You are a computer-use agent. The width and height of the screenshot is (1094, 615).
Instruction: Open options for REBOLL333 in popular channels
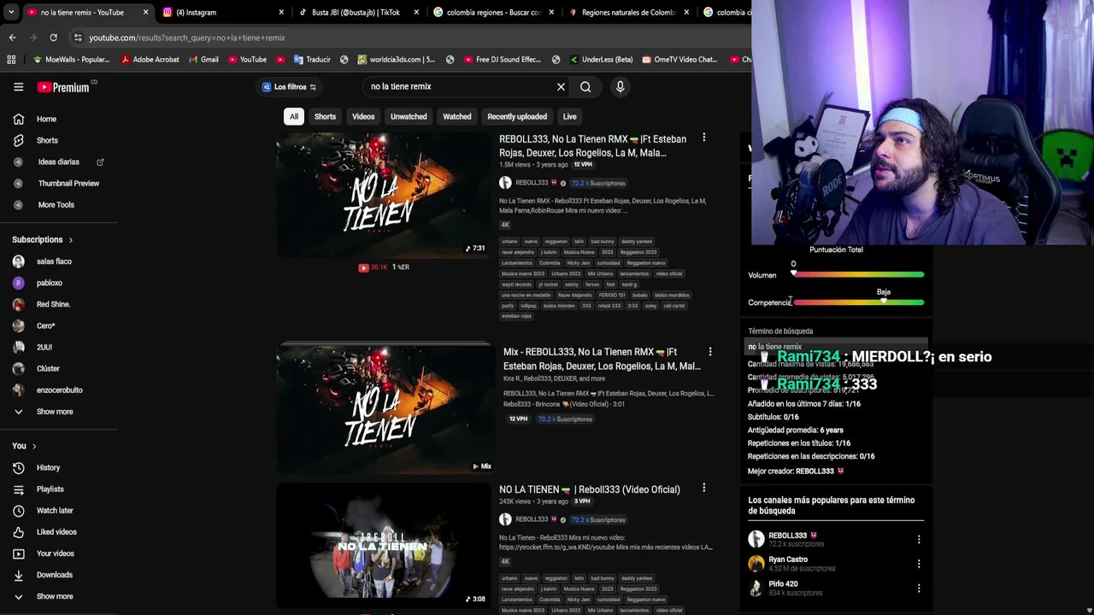(x=919, y=539)
